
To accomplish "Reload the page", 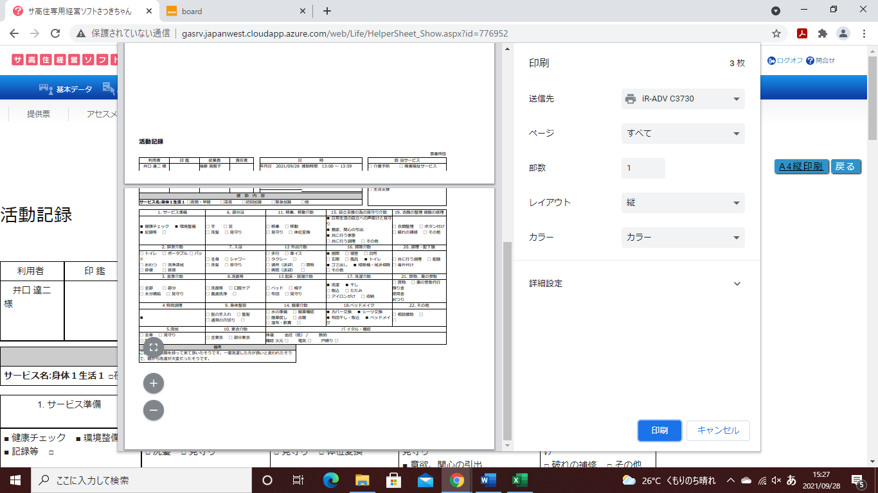I will click(x=55, y=33).
